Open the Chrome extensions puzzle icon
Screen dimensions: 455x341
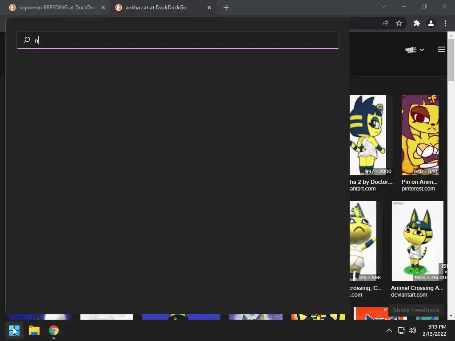417,23
